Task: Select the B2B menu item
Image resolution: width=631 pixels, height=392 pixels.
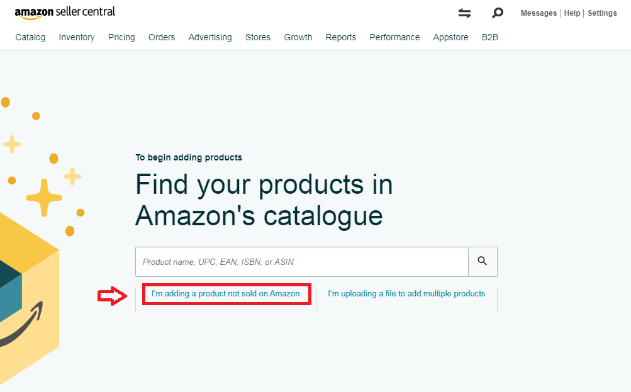Action: (x=490, y=37)
